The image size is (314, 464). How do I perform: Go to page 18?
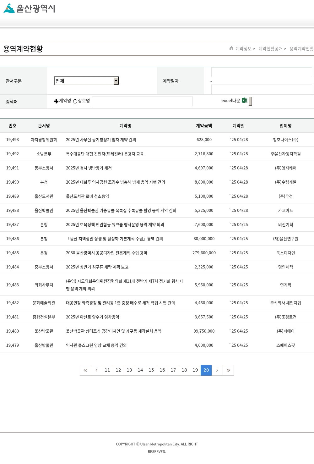tap(184, 370)
